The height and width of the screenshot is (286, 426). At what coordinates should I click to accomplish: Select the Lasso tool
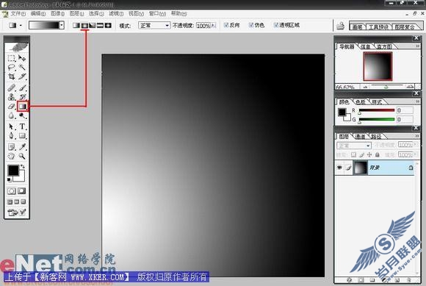11,67
